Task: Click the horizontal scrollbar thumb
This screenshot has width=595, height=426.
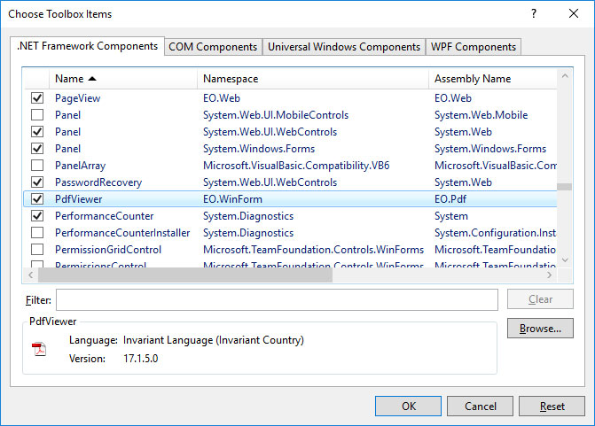Action: [x=185, y=275]
